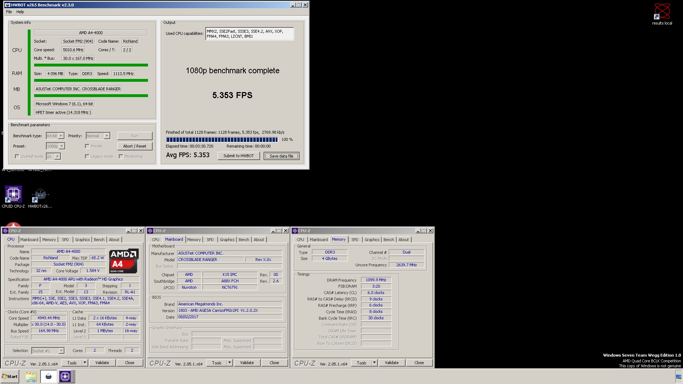Toggle the Overkill mode checkbox

pos(17,156)
